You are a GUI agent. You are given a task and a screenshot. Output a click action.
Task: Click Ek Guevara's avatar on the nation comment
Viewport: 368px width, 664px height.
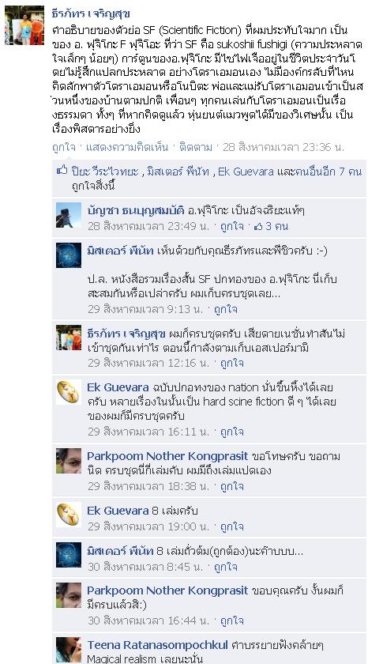69,392
